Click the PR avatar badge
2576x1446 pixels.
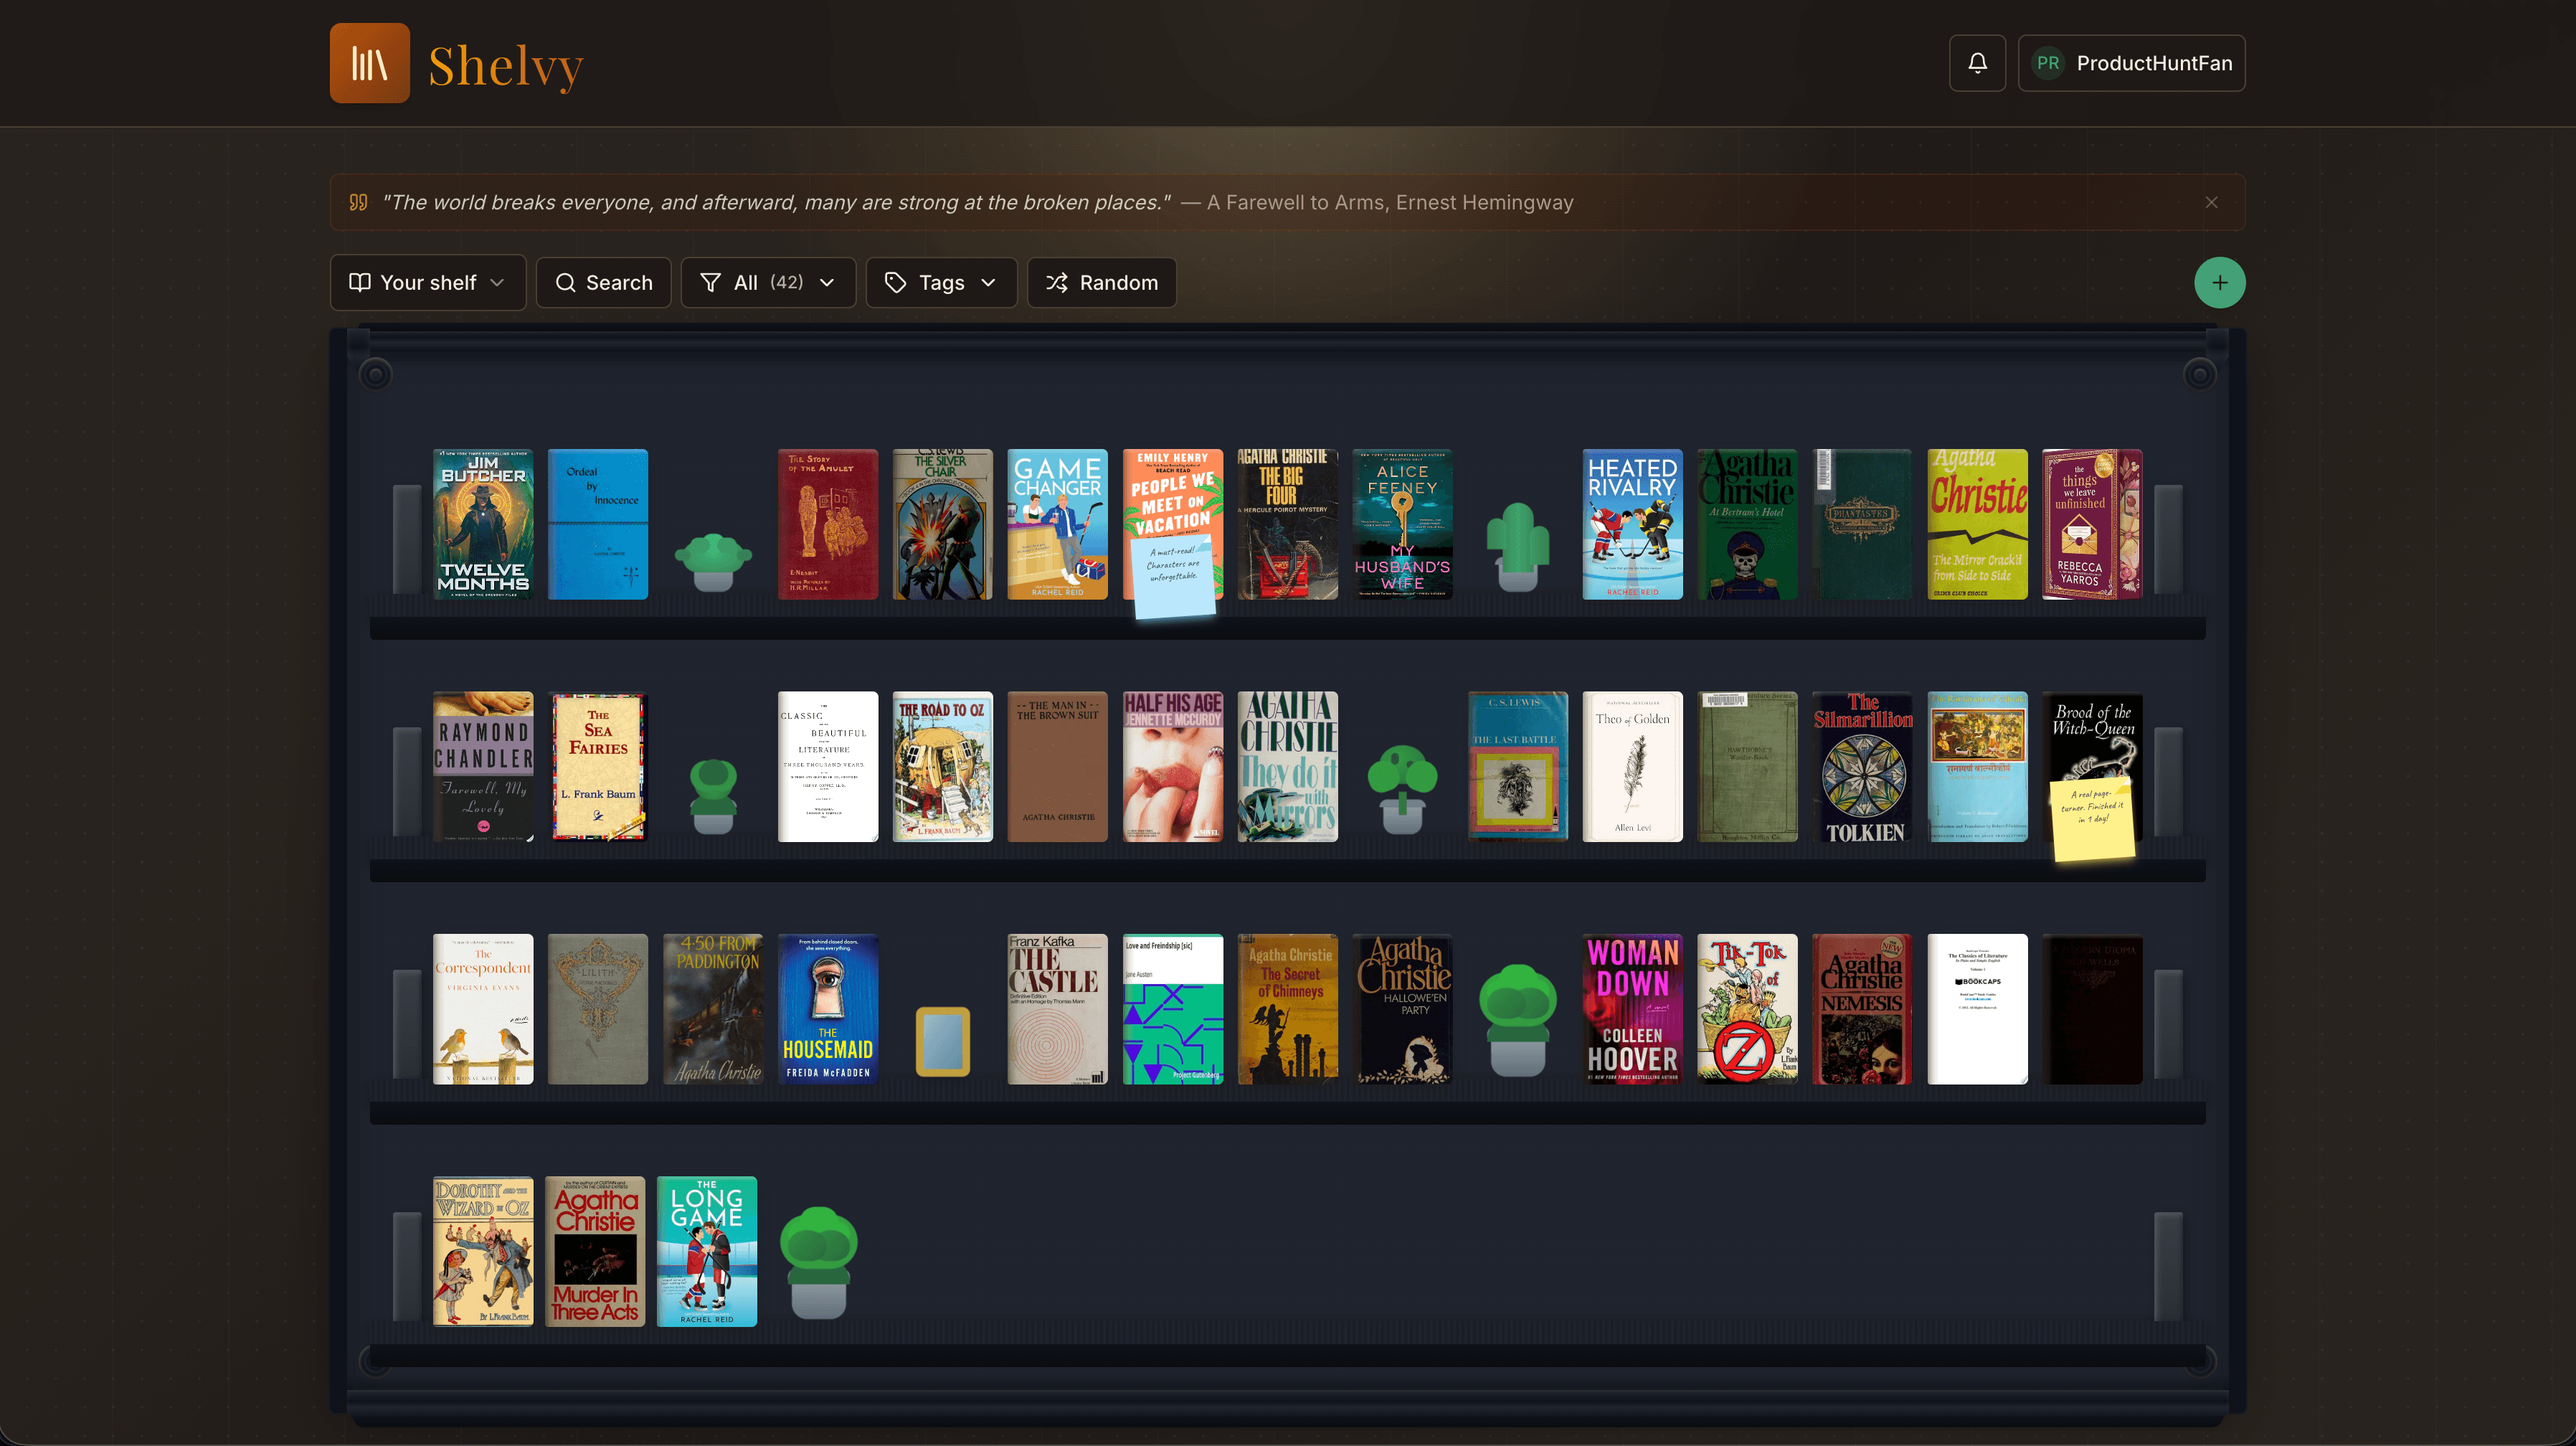2047,62
